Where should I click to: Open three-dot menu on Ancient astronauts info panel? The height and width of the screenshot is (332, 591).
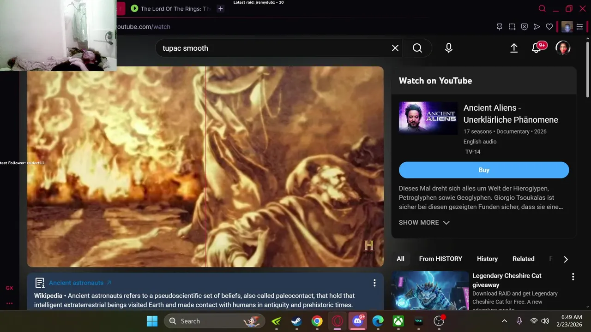[374, 283]
